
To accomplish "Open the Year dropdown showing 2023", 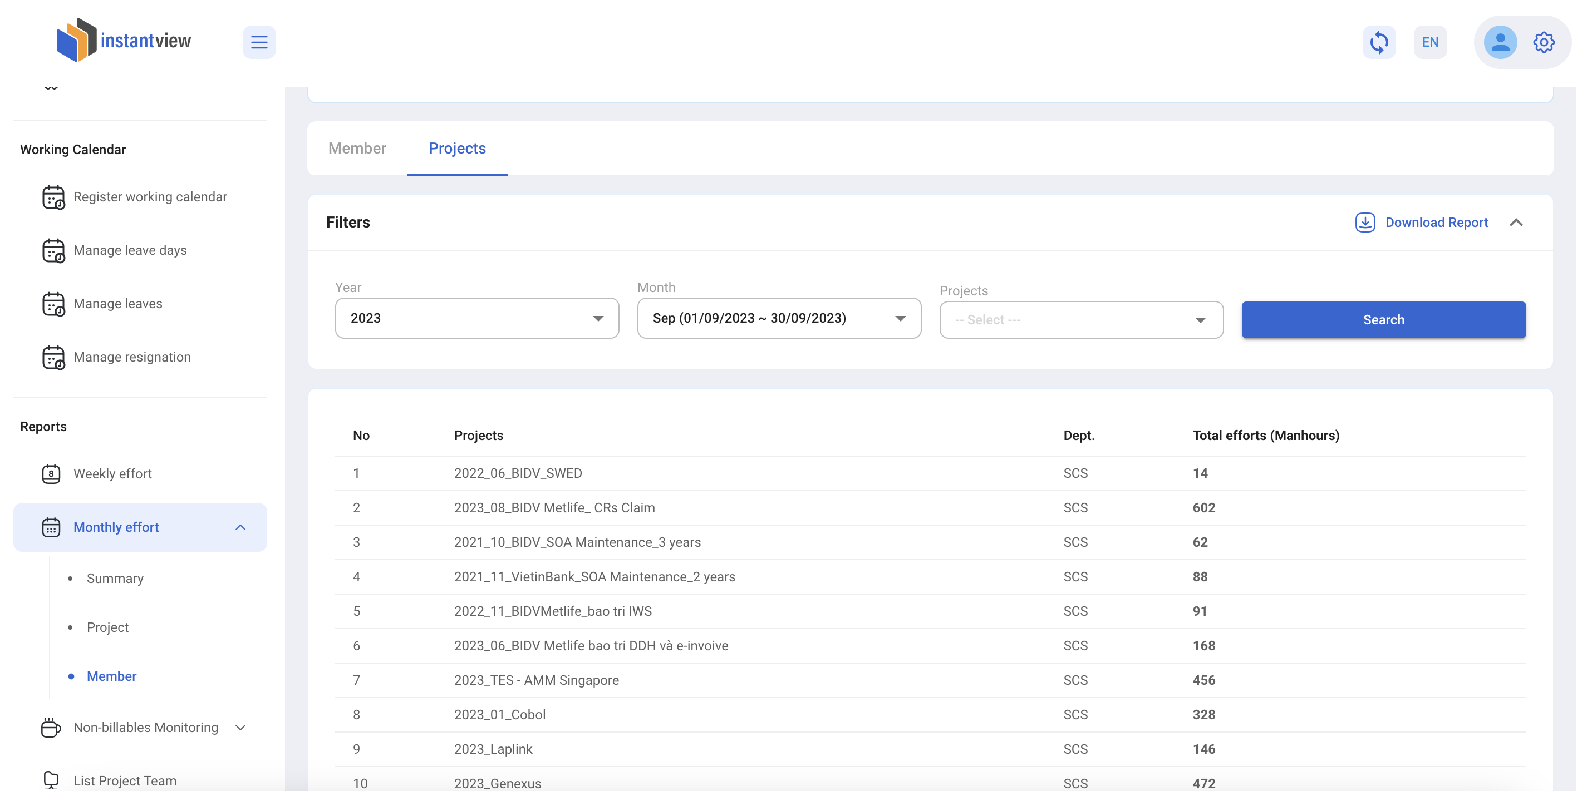I will [476, 318].
